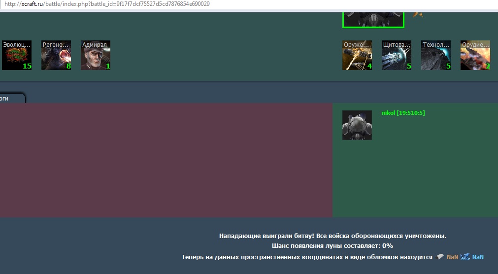Click the browser address bar URL
This screenshot has height=274, width=498.
click(107, 4)
